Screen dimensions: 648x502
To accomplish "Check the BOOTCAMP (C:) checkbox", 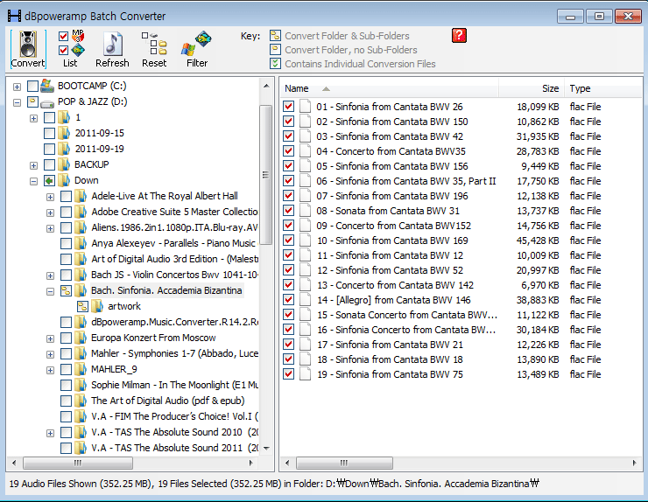I will tap(32, 86).
